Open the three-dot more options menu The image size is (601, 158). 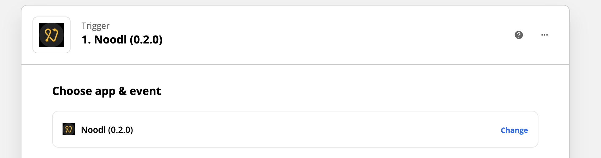tap(544, 35)
